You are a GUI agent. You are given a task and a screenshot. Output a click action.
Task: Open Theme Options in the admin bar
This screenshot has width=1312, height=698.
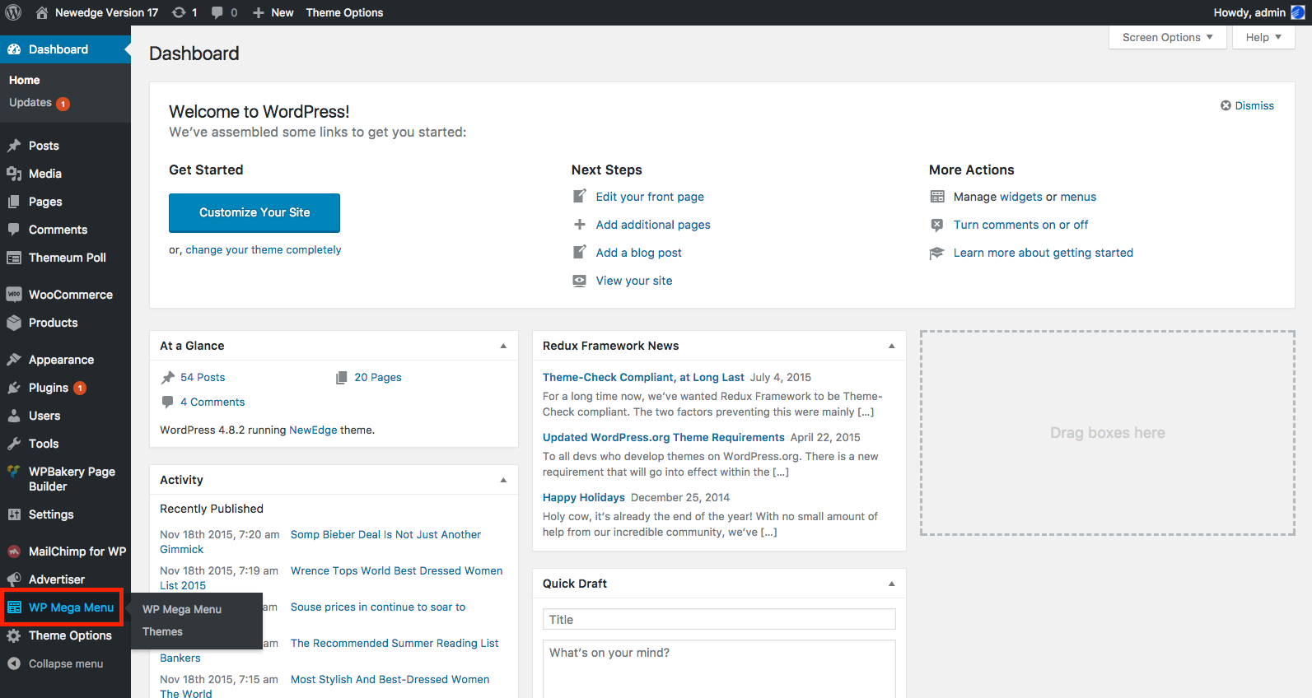click(x=344, y=12)
